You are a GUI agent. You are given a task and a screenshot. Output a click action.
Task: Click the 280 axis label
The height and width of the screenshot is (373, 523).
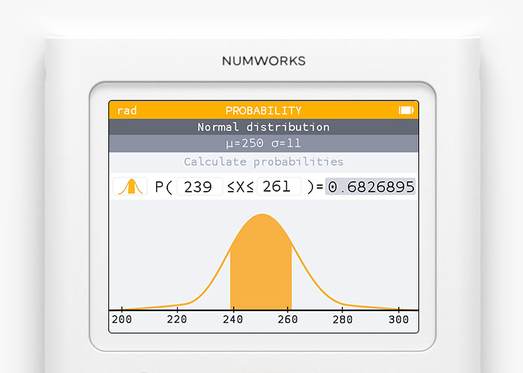[x=342, y=319]
